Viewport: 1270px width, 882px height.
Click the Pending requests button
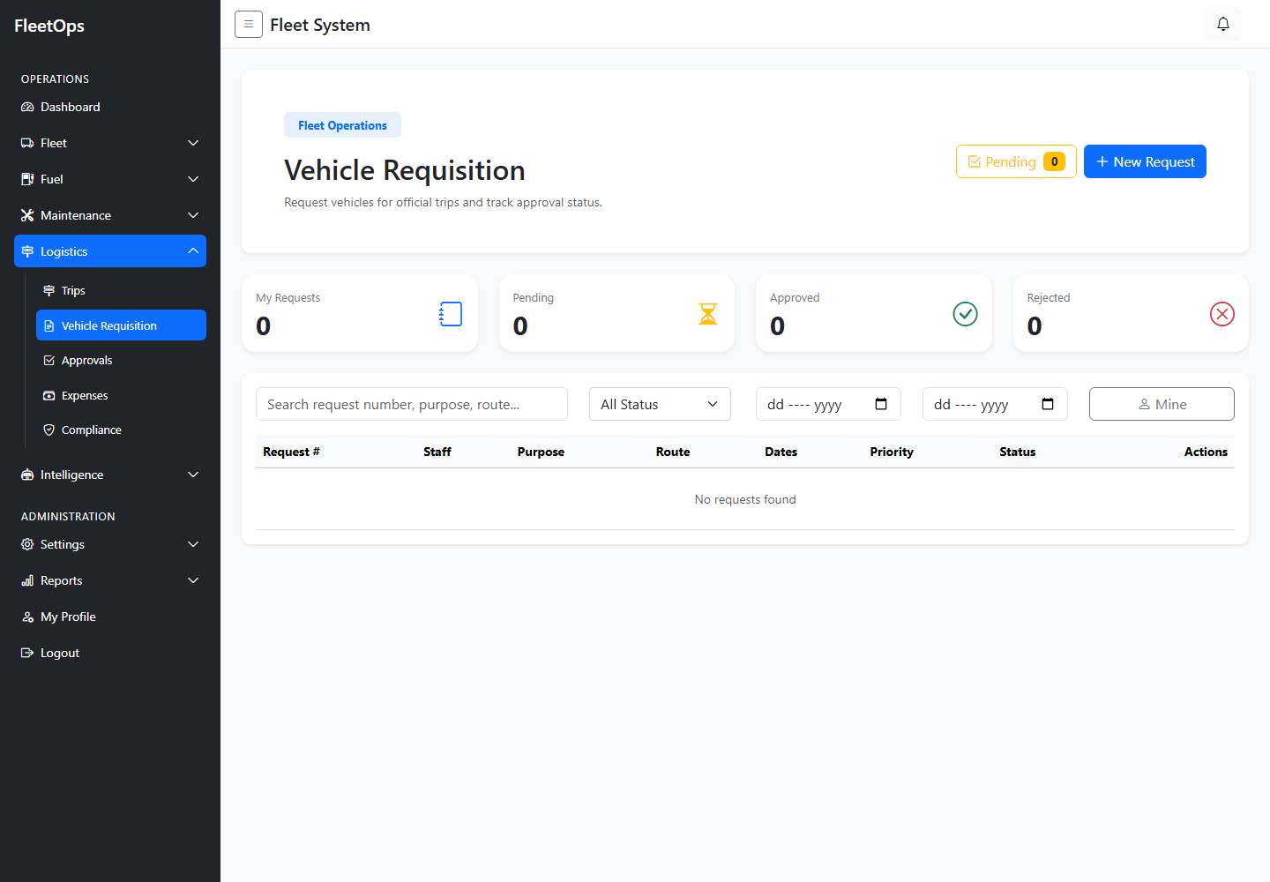(1016, 161)
